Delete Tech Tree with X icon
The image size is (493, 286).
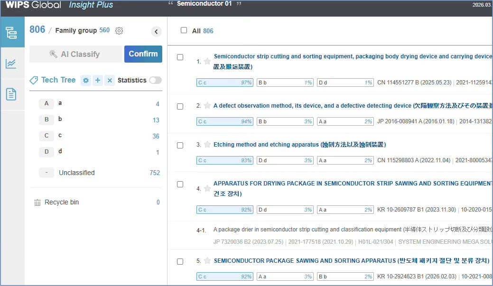click(x=110, y=81)
